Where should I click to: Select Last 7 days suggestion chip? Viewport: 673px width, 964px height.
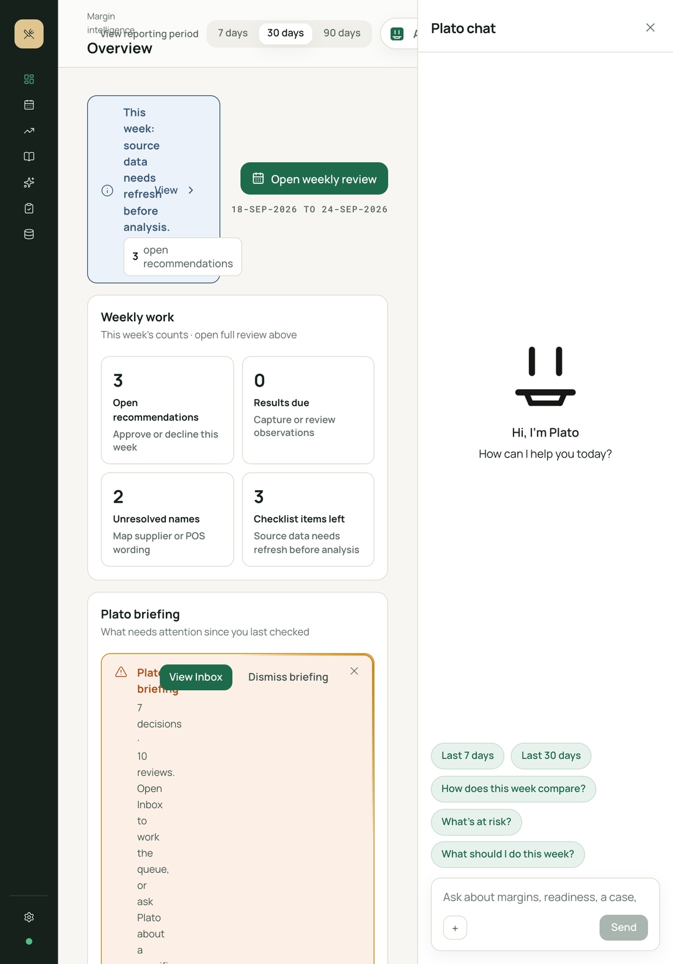467,756
